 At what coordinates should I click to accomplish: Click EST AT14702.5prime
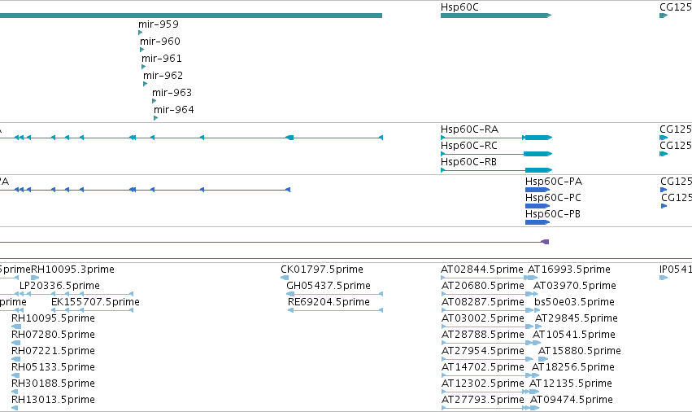coord(483,367)
